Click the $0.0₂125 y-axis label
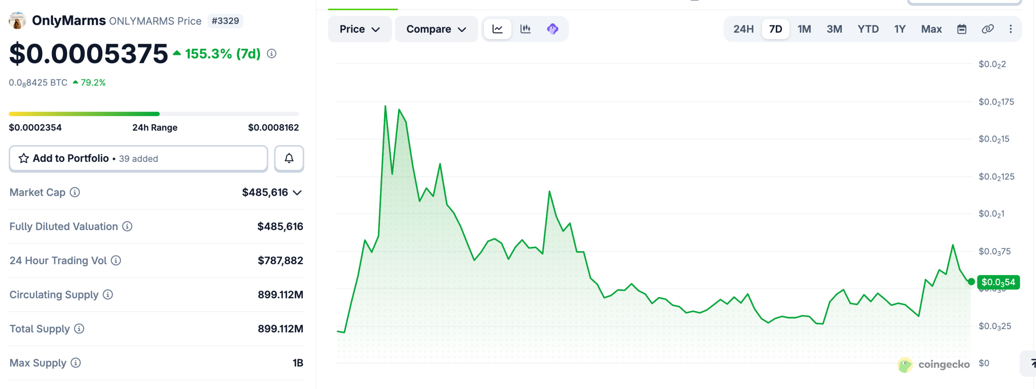Screen dimensions: 1036x389 point(996,177)
